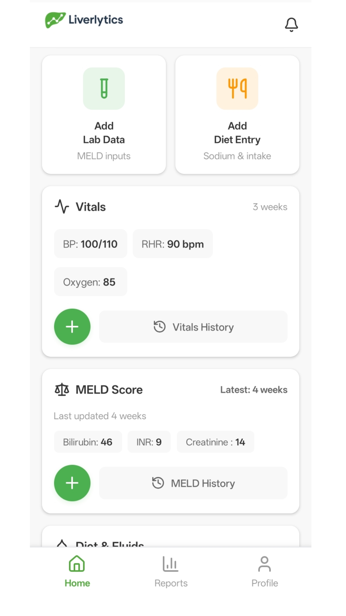Tap the orange fork and knife icon
Viewport: 346px width, 616px height.
(237, 89)
